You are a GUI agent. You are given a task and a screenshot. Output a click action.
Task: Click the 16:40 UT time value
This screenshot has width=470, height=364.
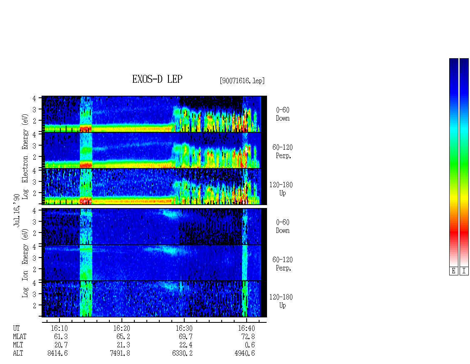coord(246,328)
